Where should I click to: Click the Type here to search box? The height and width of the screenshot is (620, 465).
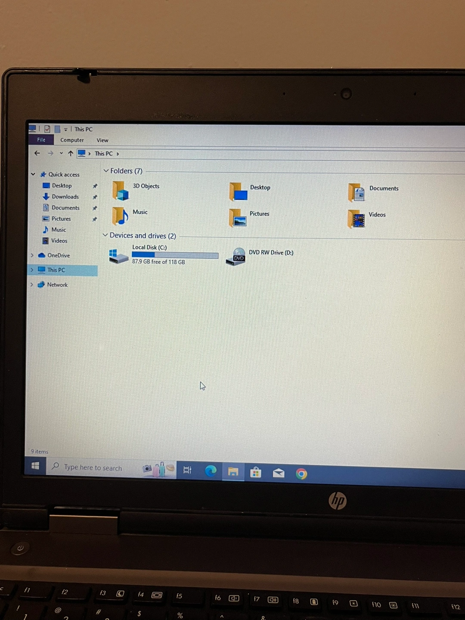coord(93,468)
